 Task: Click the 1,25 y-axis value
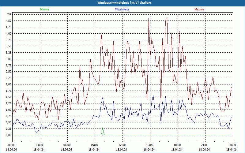click(x=9, y=103)
